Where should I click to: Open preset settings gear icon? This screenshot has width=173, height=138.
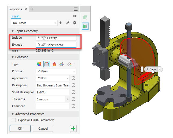pyautogui.click(x=75, y=23)
